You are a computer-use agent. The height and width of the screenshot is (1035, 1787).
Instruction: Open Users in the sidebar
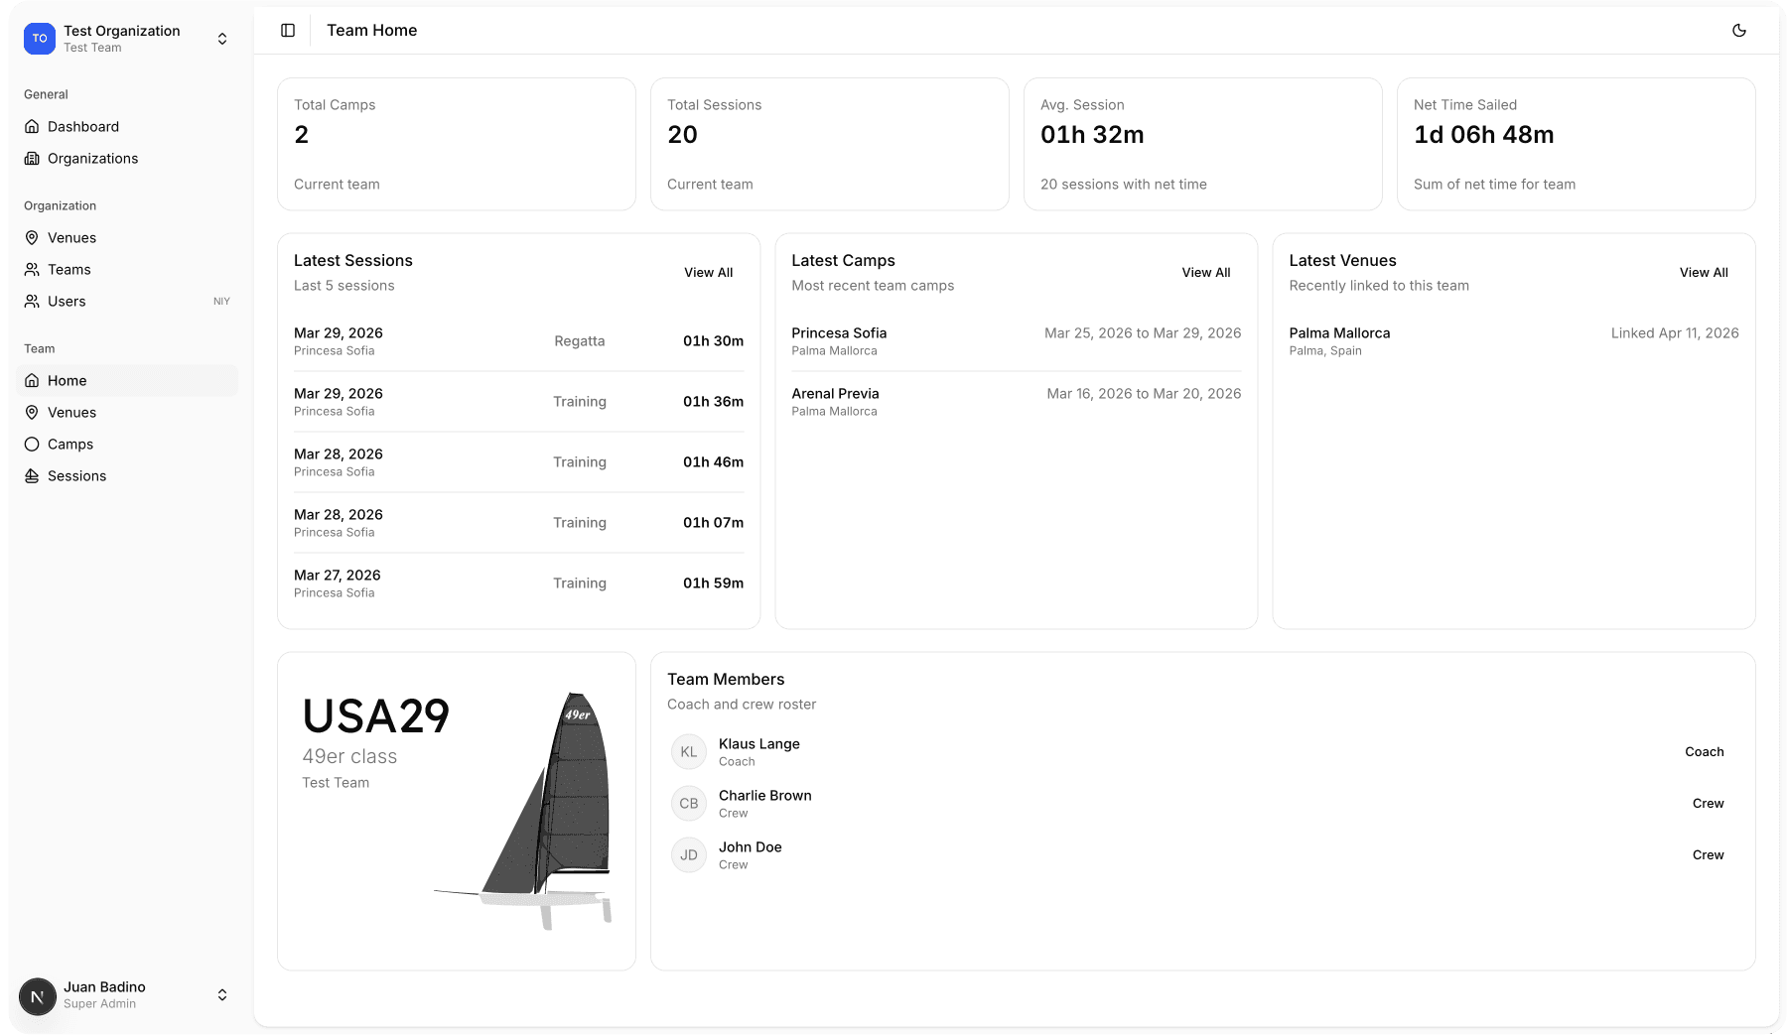(x=127, y=302)
